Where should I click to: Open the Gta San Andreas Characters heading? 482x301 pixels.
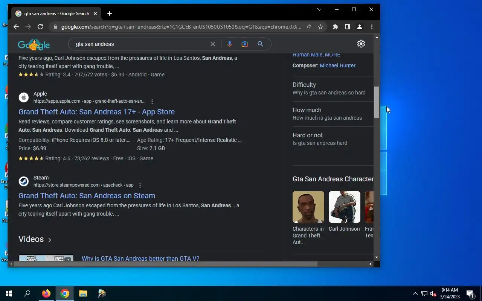(x=333, y=179)
